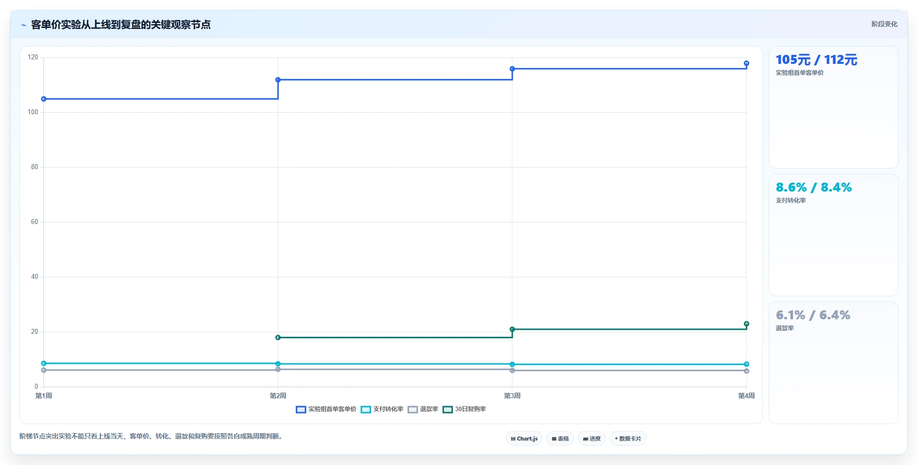Select the 客单价 data point at 第3周
The image size is (918, 465).
coord(512,69)
